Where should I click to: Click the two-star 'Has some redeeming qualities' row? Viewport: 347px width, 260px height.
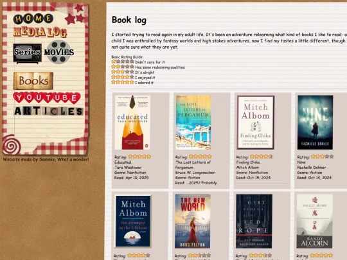(x=148, y=67)
